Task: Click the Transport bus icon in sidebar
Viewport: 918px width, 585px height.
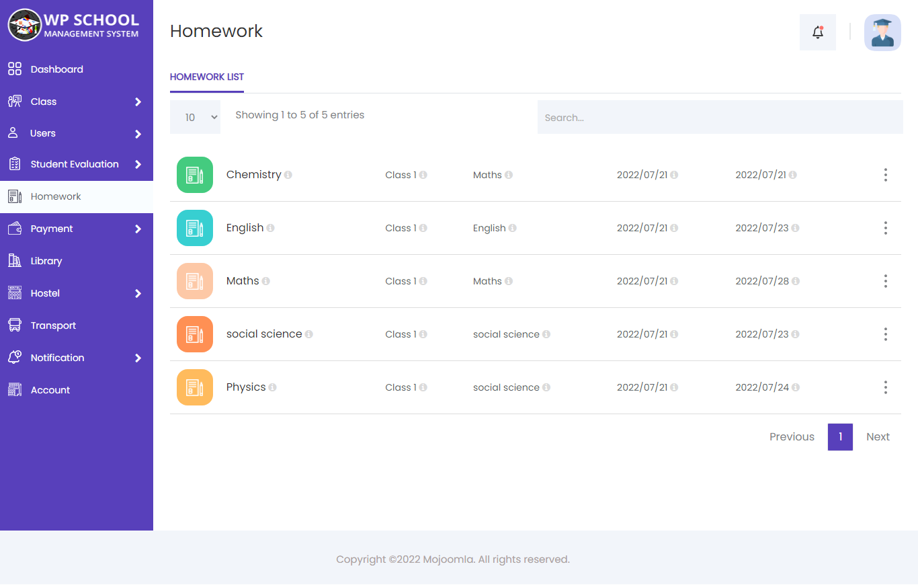Action: point(15,325)
